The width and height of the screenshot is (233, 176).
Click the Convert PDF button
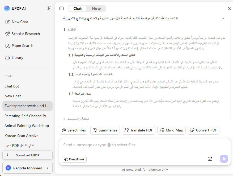tap(204, 130)
